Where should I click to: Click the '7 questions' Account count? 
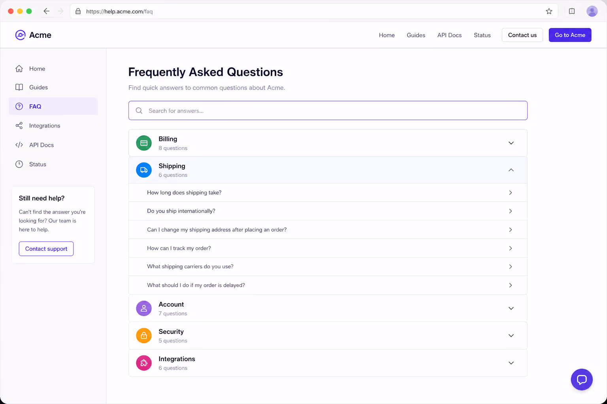[x=173, y=314]
